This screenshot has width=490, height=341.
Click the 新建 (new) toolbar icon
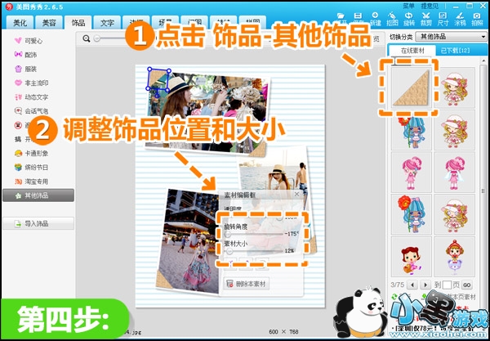click(x=376, y=17)
